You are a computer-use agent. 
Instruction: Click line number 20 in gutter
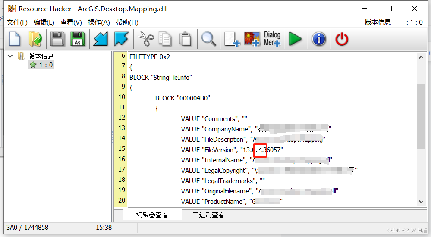pyautogui.click(x=122, y=200)
